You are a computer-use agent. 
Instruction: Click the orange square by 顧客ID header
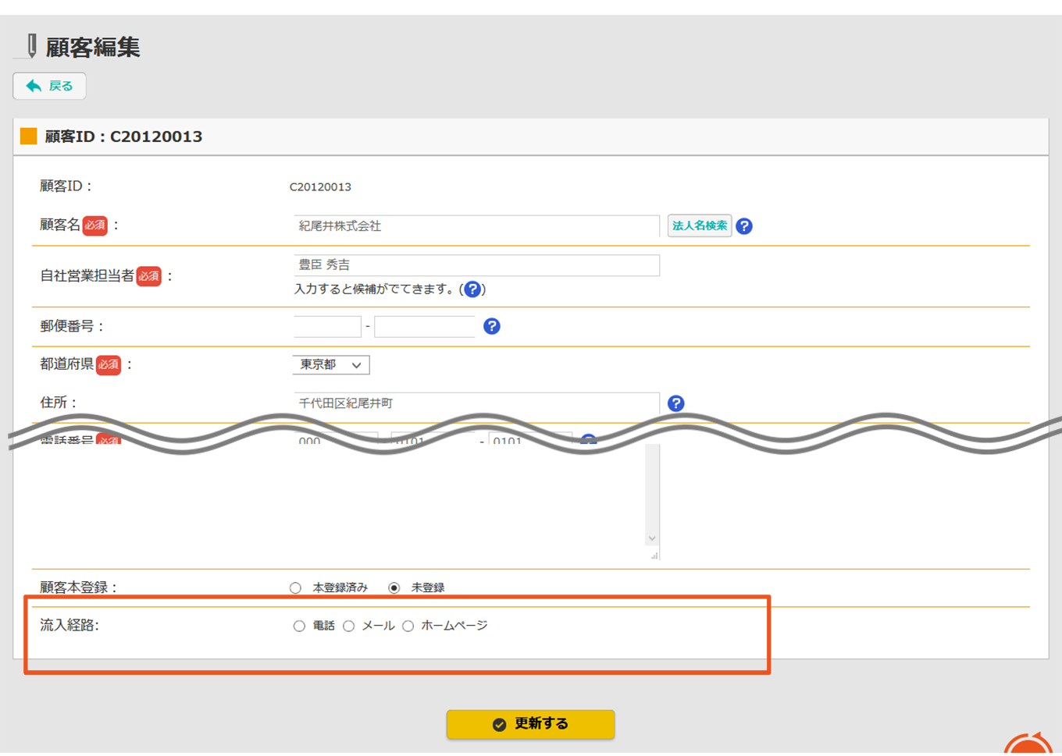(x=29, y=136)
